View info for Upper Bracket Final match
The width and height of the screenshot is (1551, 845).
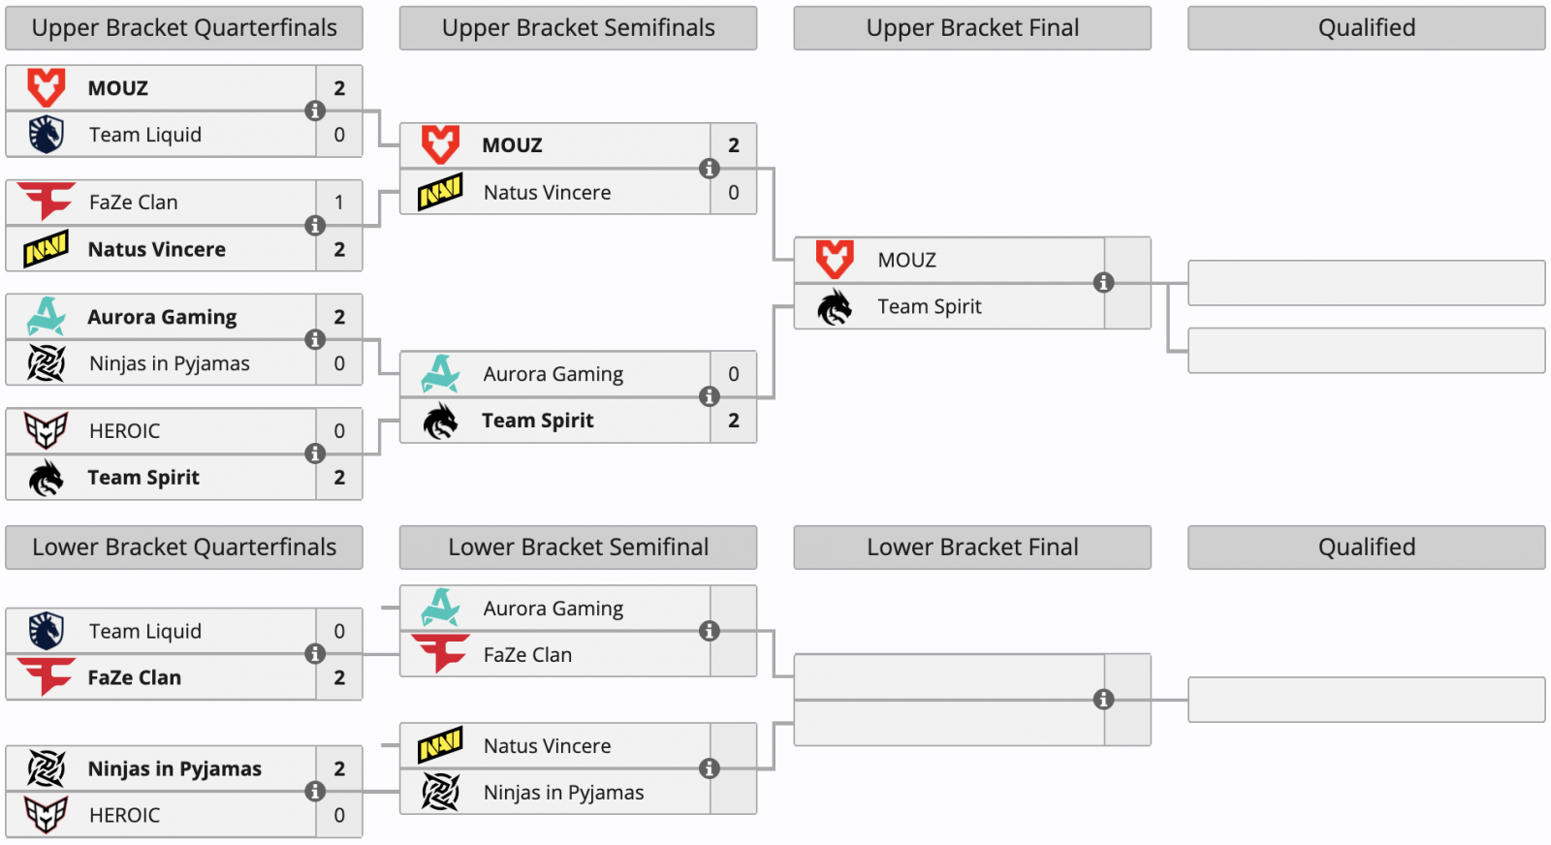point(1103,282)
